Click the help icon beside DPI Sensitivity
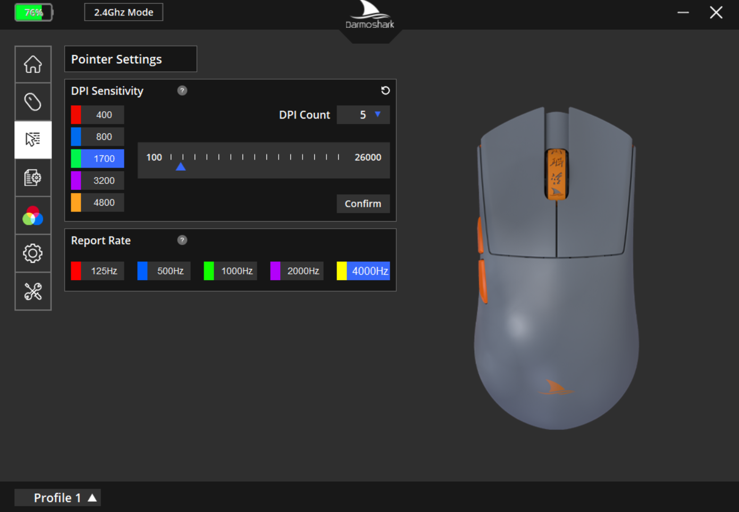The width and height of the screenshot is (739, 512). click(x=182, y=90)
